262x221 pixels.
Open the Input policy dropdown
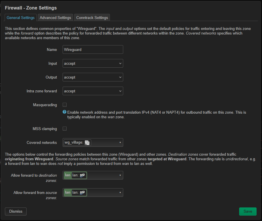pyautogui.click(x=93, y=63)
